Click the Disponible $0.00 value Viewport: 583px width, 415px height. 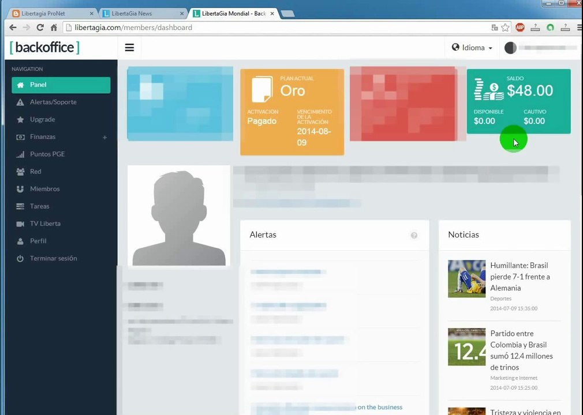point(484,121)
